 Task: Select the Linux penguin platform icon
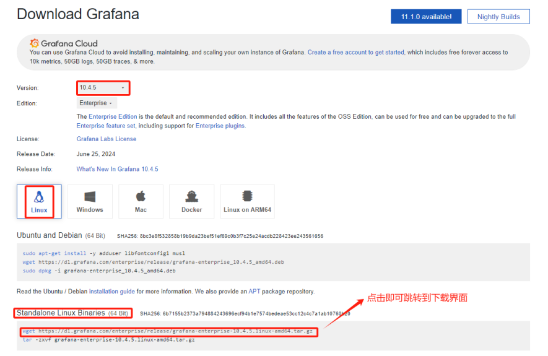point(39,198)
